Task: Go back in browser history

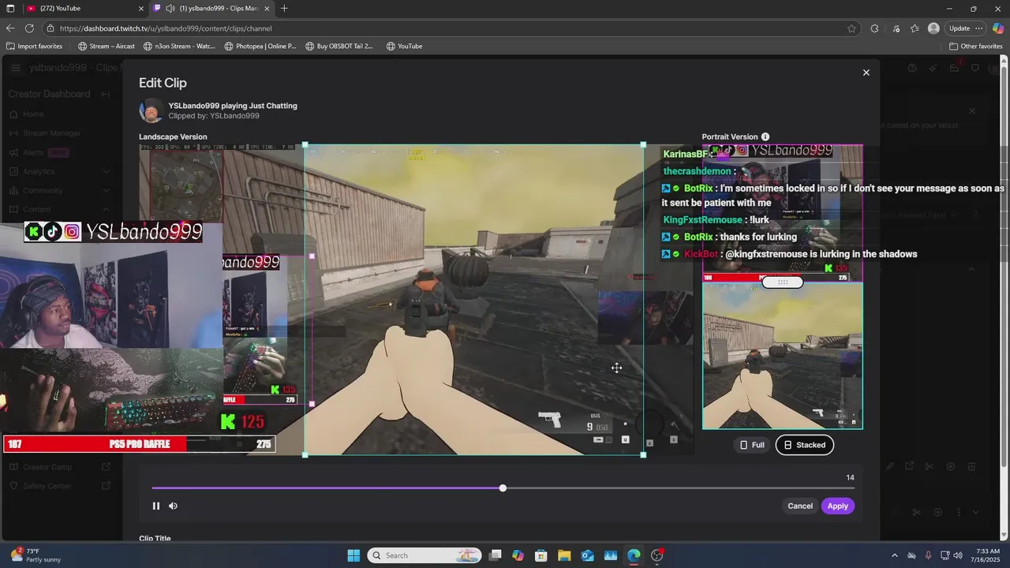Action: 10,28
